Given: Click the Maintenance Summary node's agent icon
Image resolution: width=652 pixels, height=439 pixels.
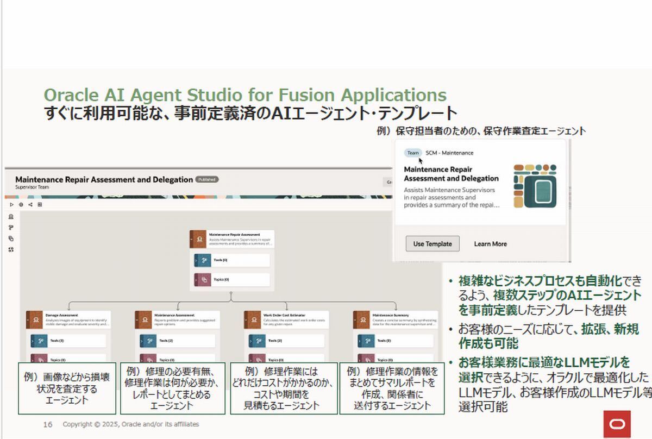Looking at the screenshot, I should (x=363, y=319).
